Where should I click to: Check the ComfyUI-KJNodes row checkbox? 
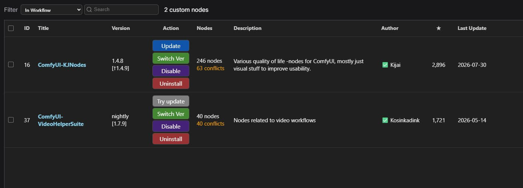pos(11,65)
